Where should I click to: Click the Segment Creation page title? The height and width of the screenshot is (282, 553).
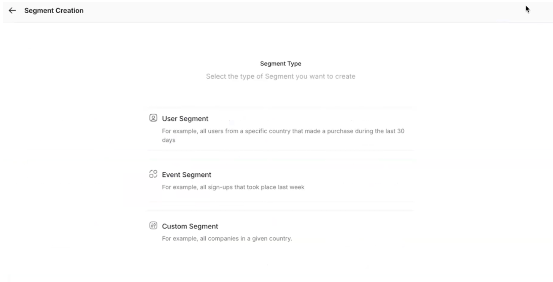[x=54, y=11]
